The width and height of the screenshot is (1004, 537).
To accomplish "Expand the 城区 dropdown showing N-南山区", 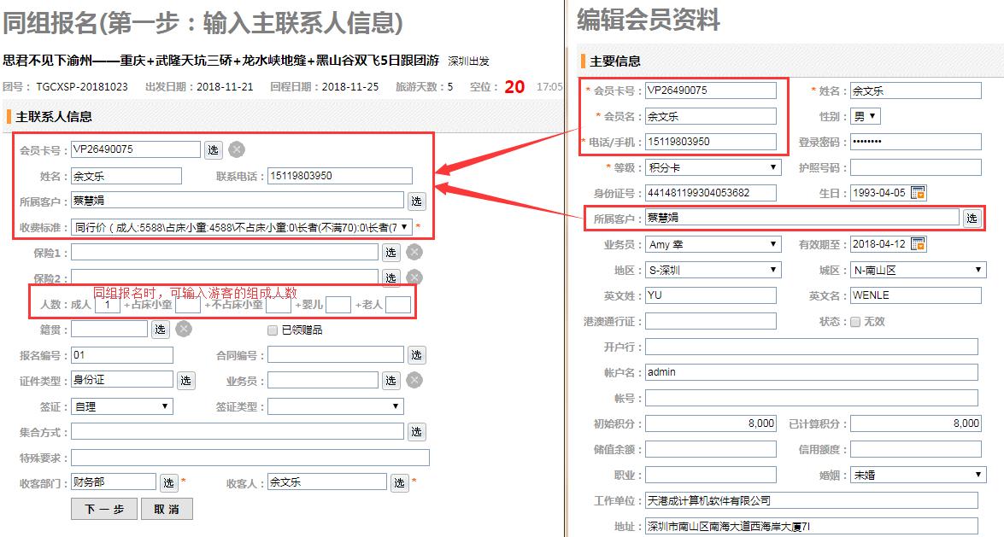I will [x=919, y=270].
